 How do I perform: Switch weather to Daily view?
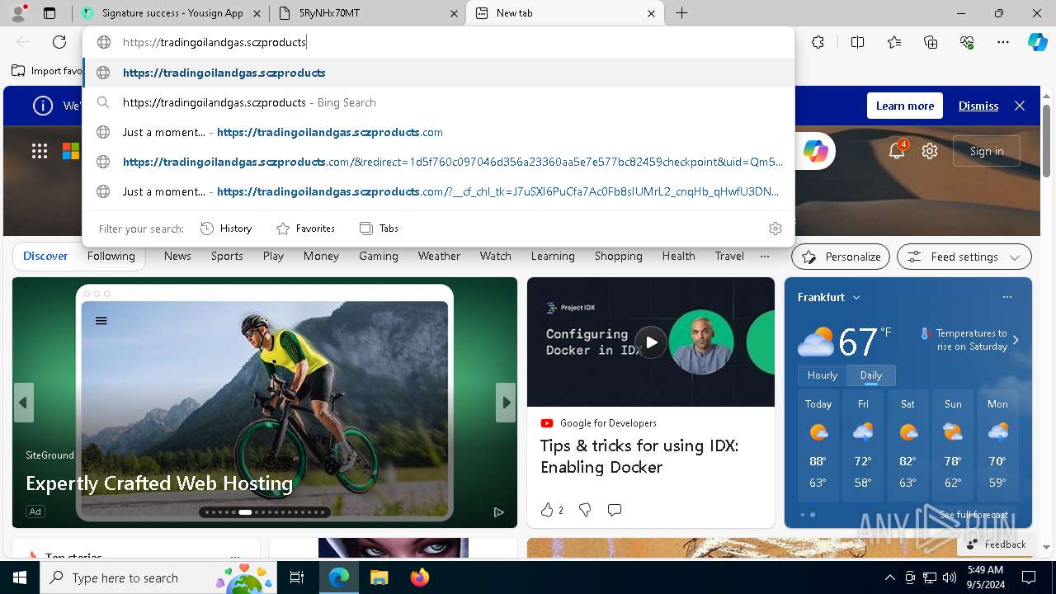871,375
